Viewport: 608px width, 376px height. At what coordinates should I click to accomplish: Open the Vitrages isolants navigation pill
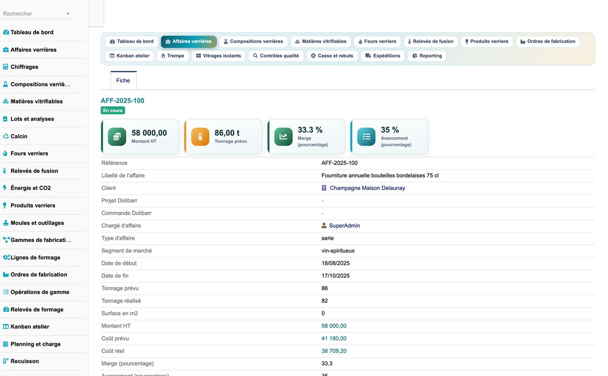(219, 56)
